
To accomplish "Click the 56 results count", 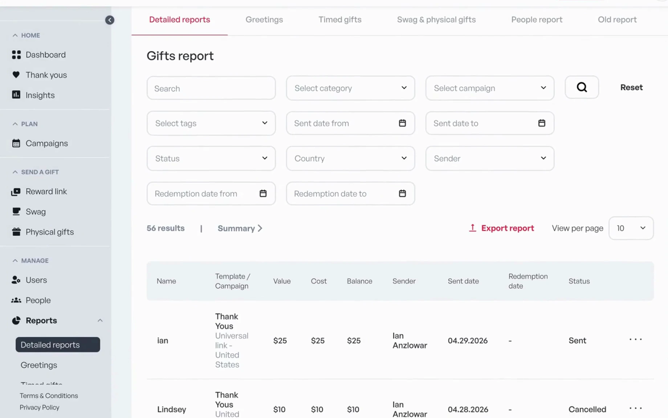I will point(166,228).
